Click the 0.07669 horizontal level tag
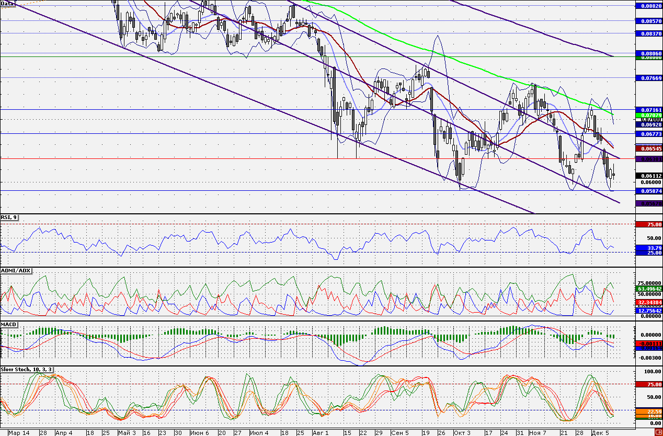This screenshot has width=663, height=436. (649, 78)
